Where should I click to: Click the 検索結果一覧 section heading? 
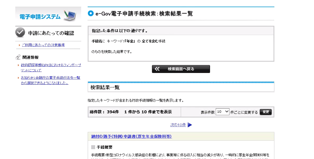105,87
